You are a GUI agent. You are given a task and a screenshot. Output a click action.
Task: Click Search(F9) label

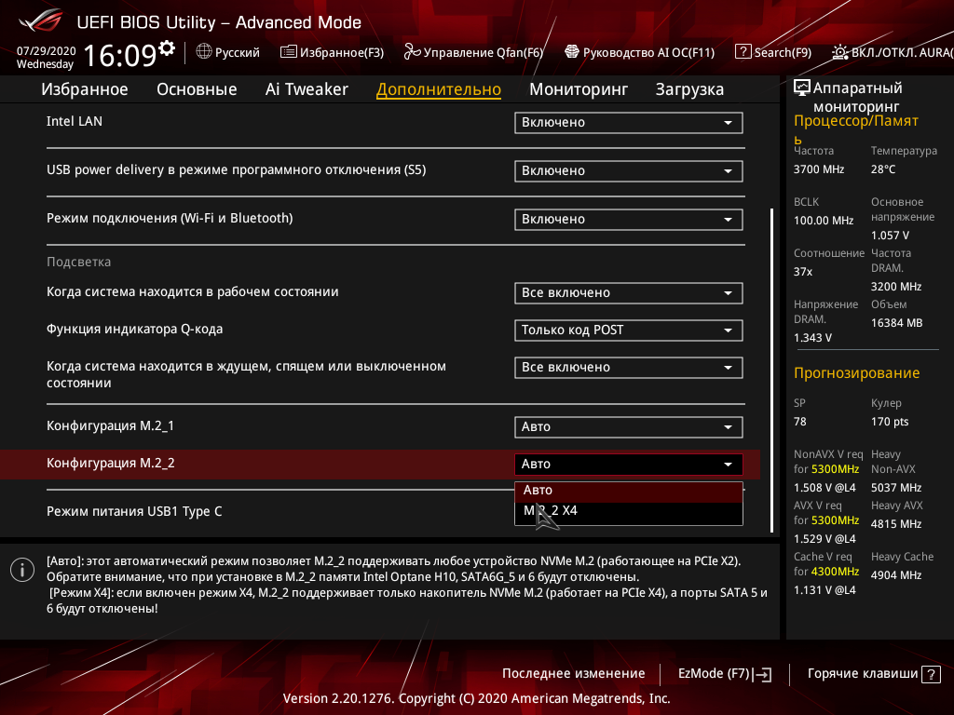point(783,52)
